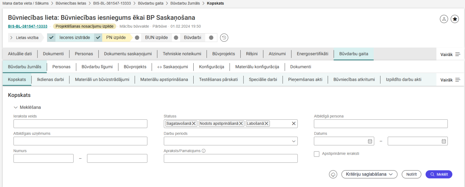Open the Datums end calendar picker
The width and height of the screenshot is (465, 187).
click(x=444, y=141)
